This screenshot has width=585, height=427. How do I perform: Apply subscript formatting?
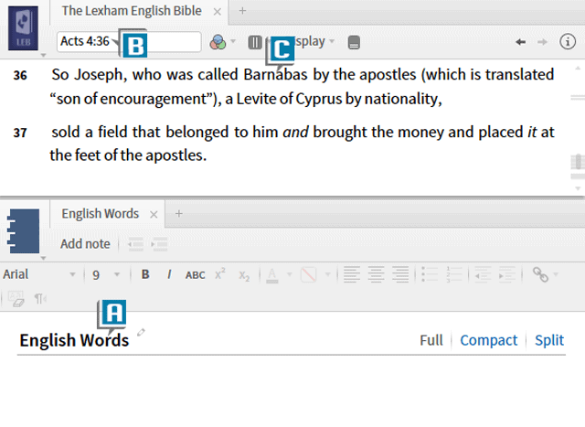[x=244, y=276]
